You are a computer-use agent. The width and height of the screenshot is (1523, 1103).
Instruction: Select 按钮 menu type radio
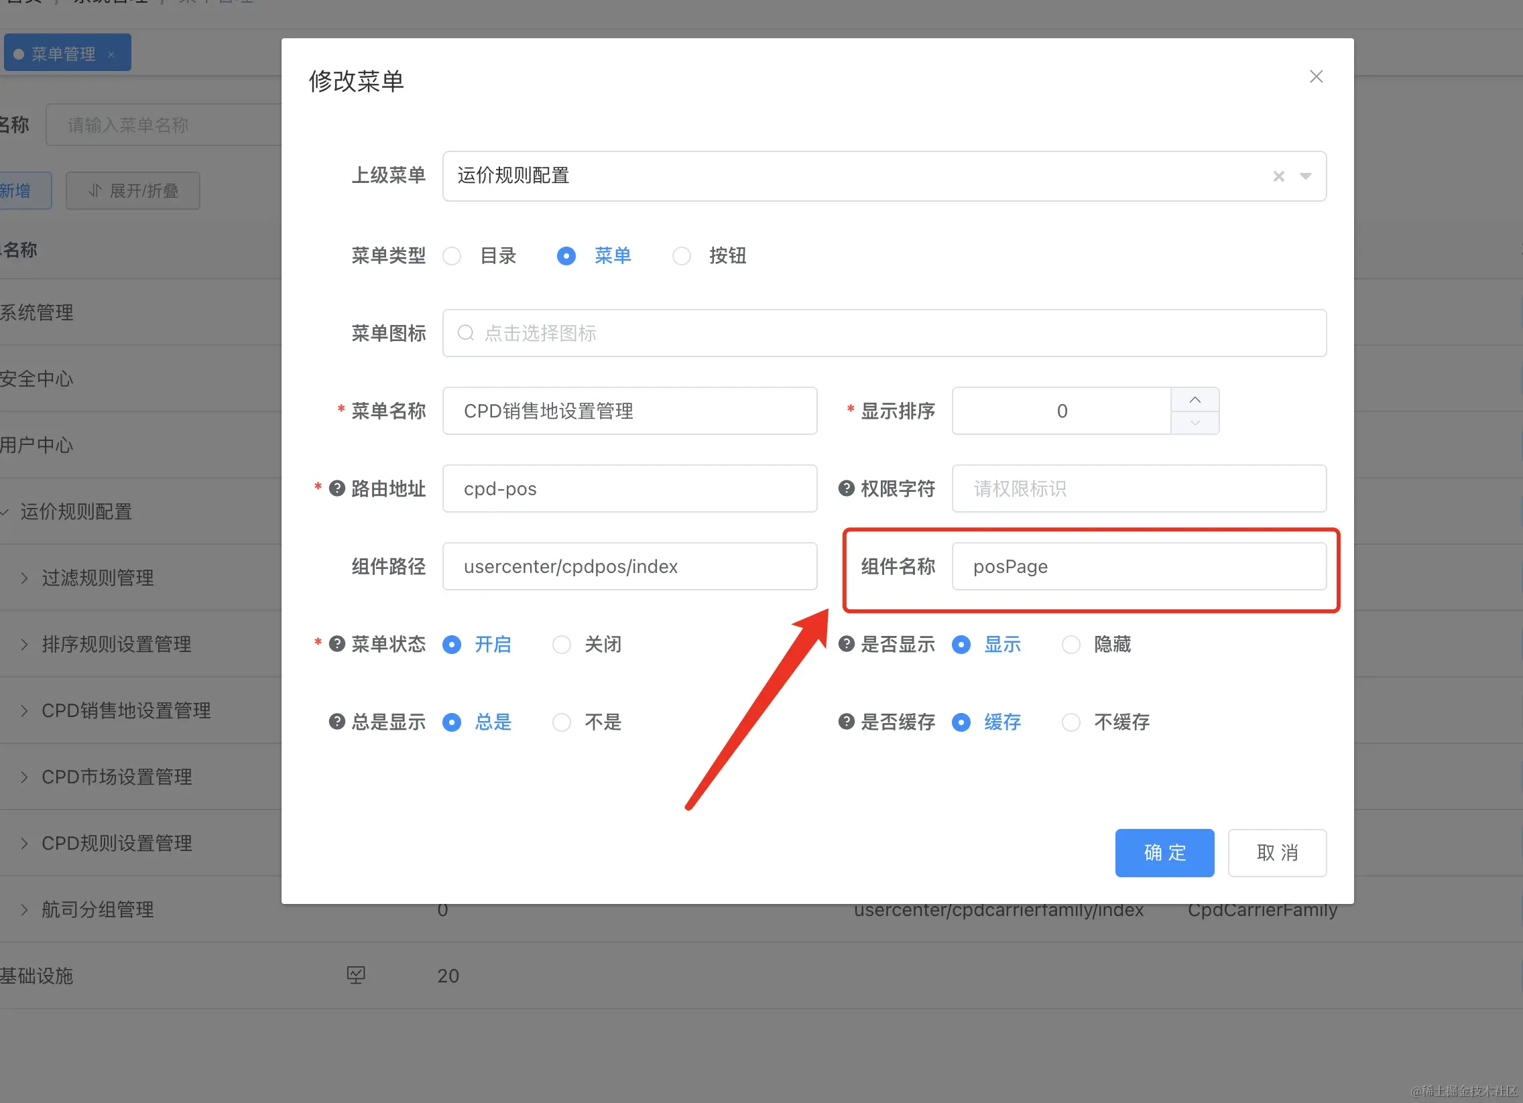pyautogui.click(x=682, y=256)
